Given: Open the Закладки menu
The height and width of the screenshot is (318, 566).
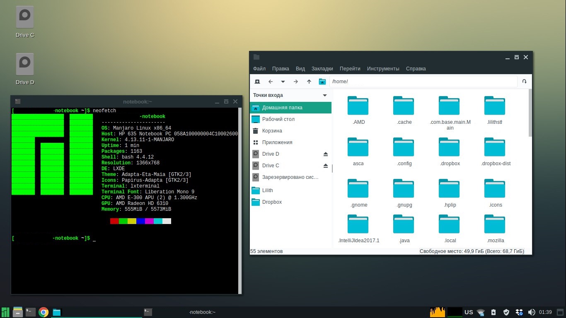Looking at the screenshot, I should [x=322, y=69].
